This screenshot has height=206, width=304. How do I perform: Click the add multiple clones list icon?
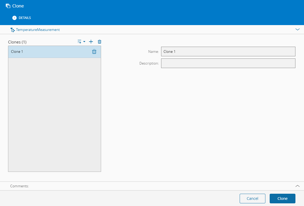point(79,42)
